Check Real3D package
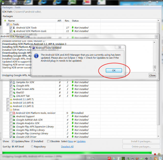This screenshot has height=160, width=163. pos(11,93)
